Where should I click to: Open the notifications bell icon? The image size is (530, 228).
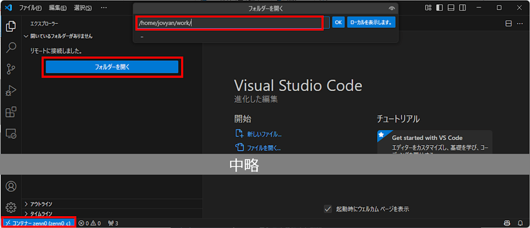coord(520,223)
